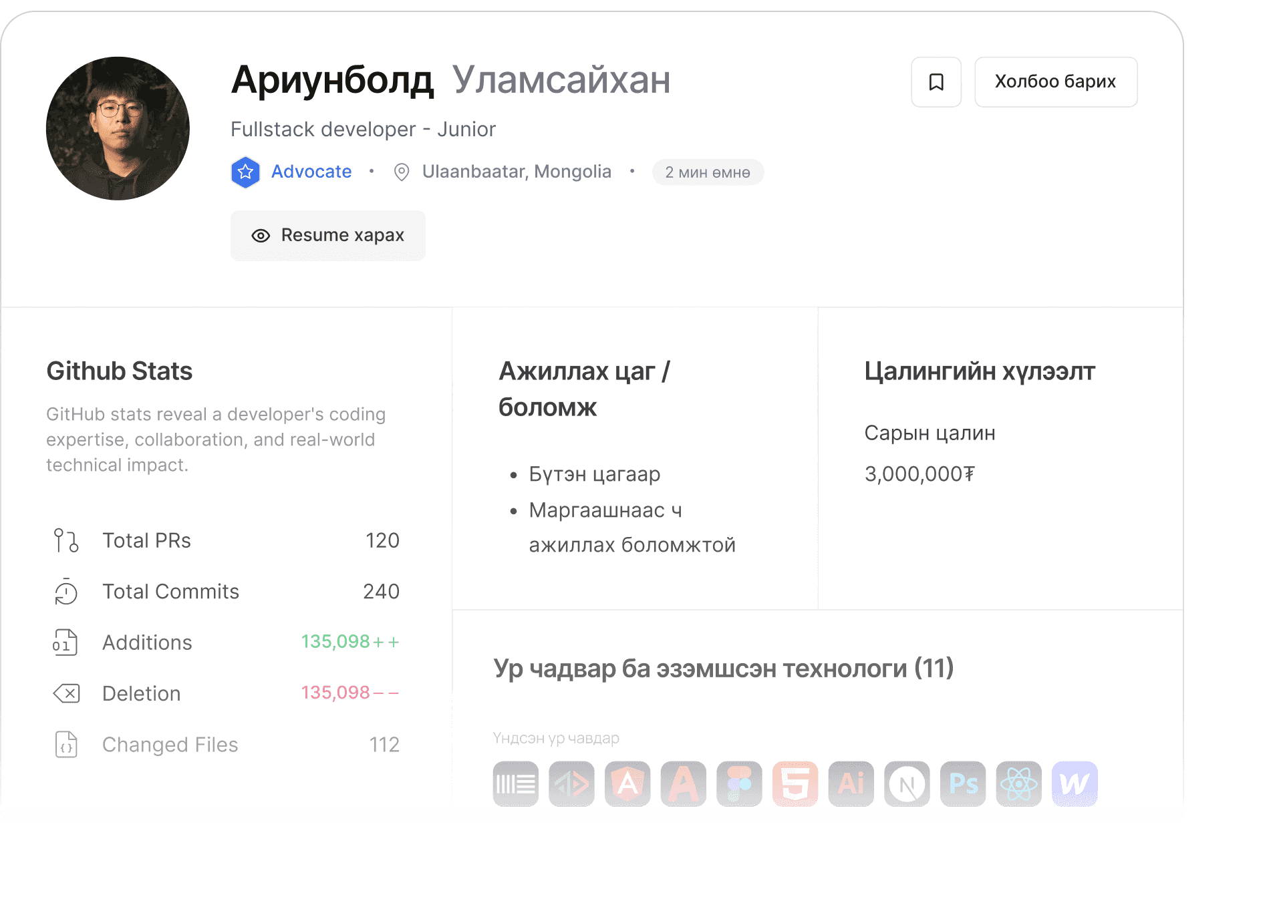The height and width of the screenshot is (903, 1279).
Task: Click the Сарын цалин label
Action: tap(930, 433)
